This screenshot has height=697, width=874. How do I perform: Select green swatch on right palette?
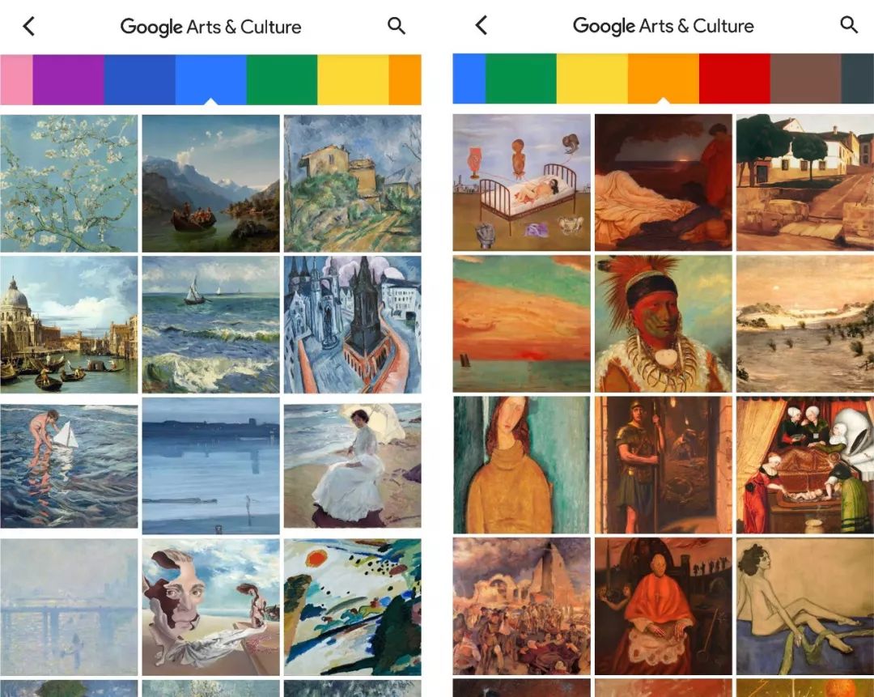point(521,79)
